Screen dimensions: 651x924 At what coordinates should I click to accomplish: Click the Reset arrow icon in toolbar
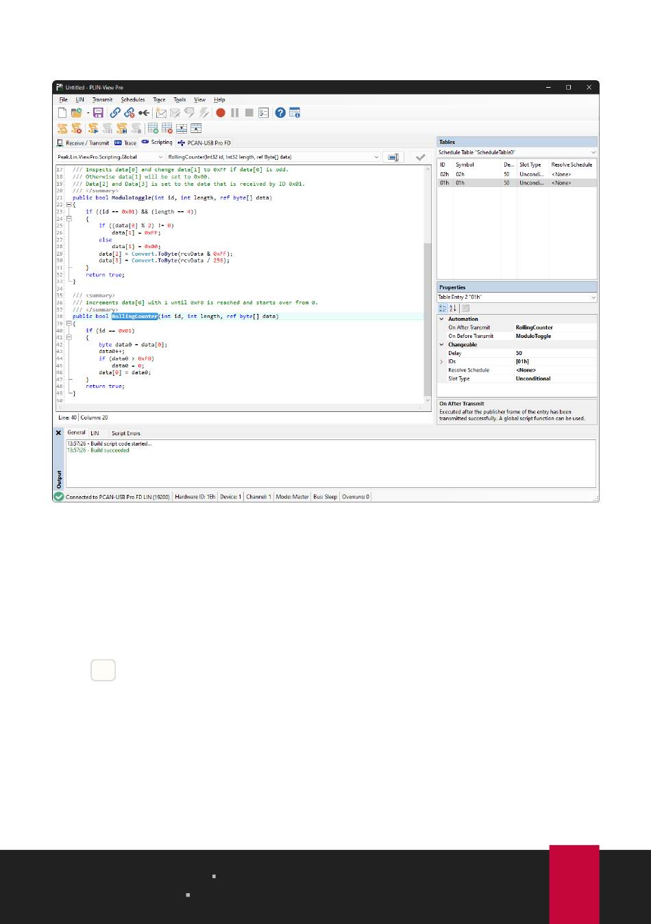(144, 112)
